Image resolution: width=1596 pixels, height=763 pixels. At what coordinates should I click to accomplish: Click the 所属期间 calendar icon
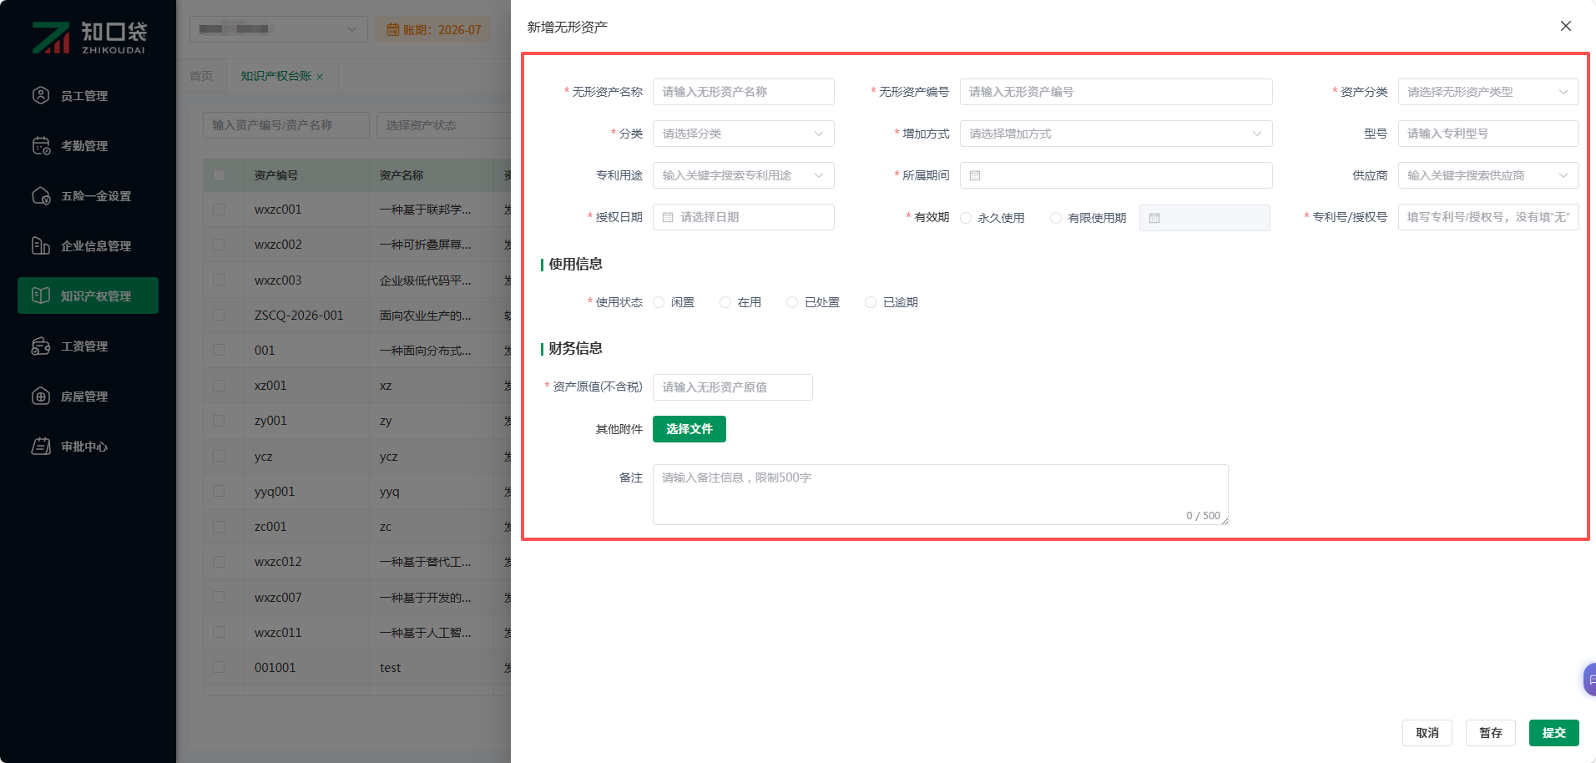click(x=975, y=175)
